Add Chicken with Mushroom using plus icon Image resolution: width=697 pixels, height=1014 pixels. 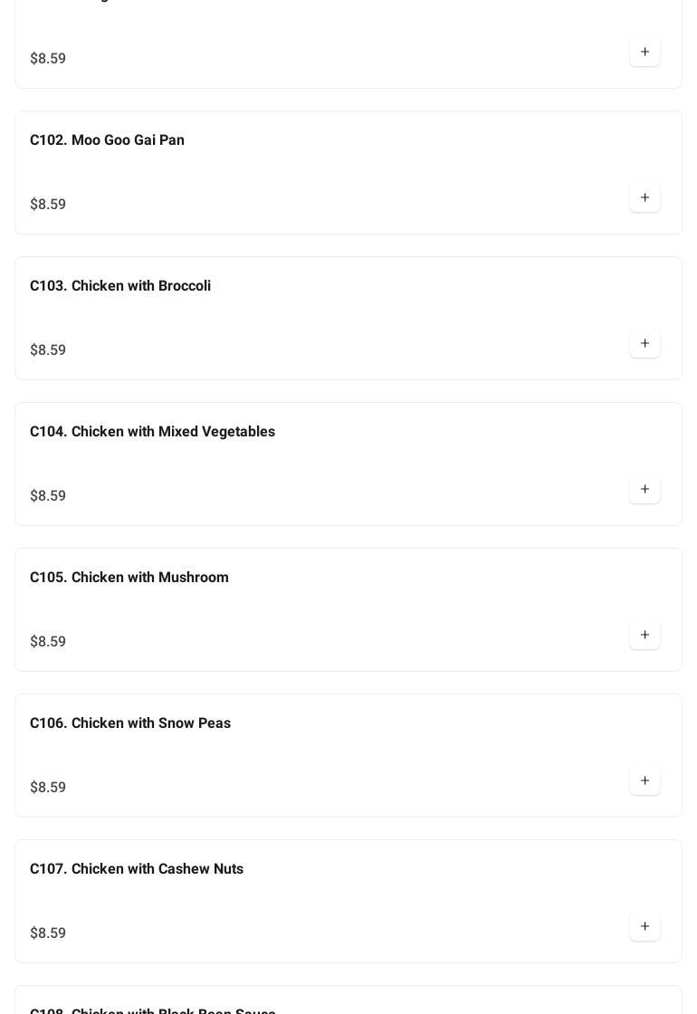point(644,636)
